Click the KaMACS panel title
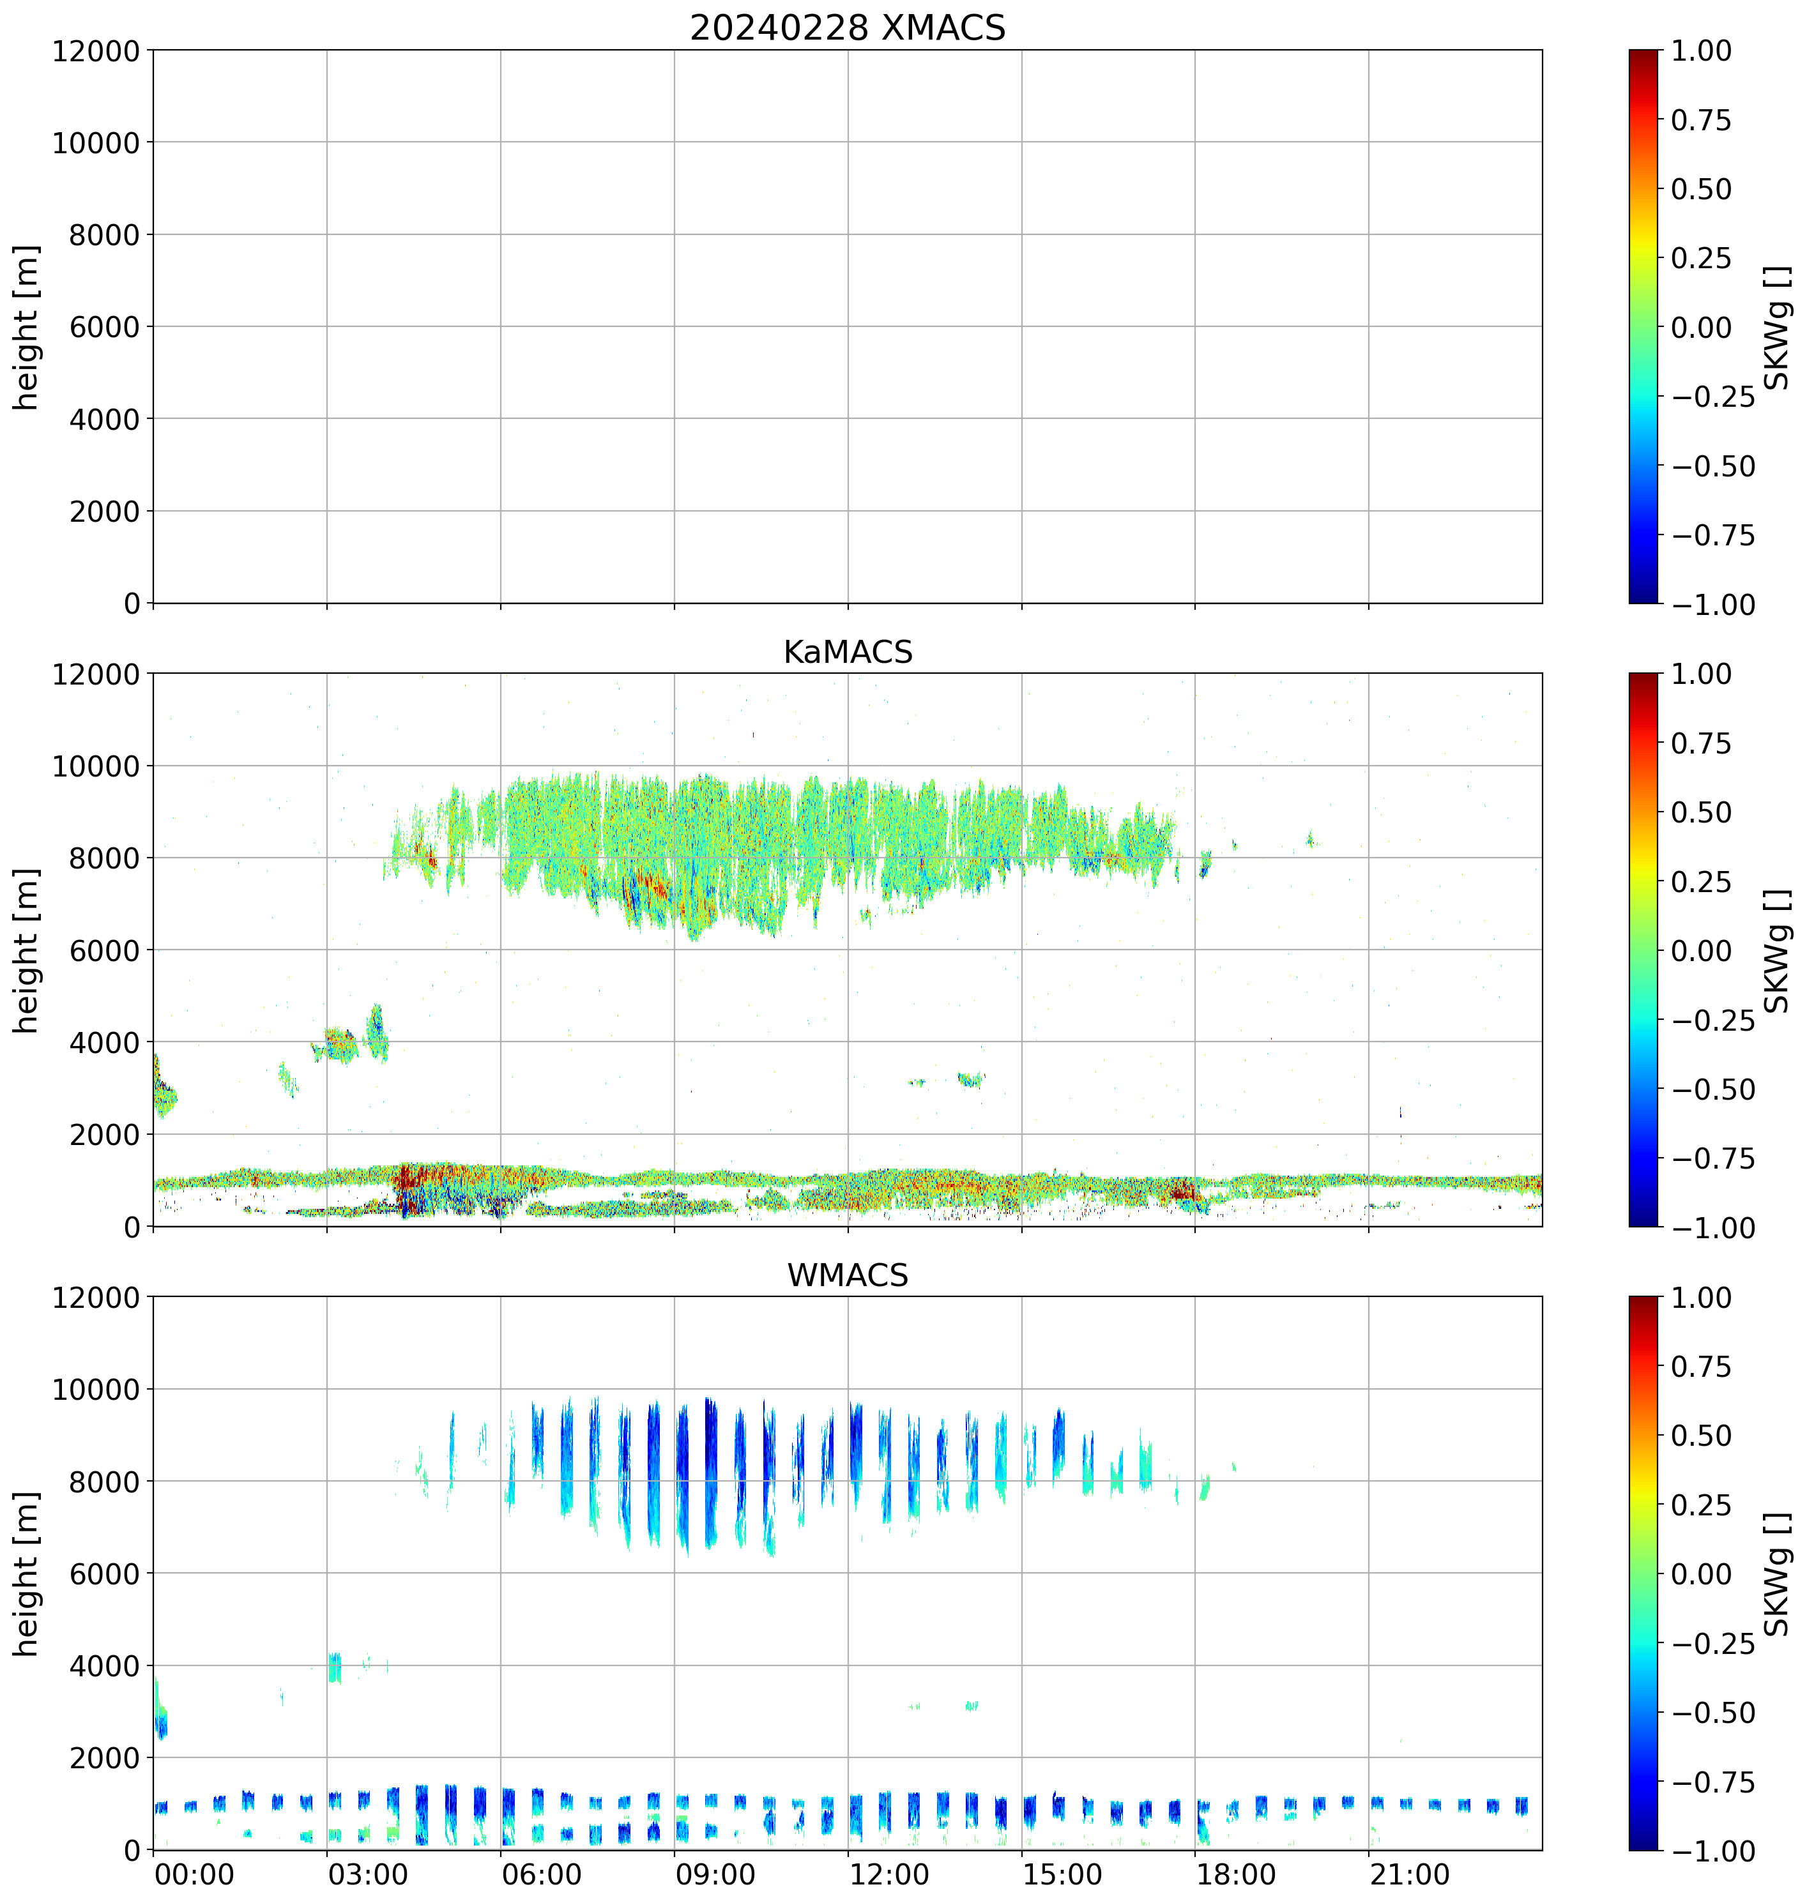Image resolution: width=1807 pixels, height=1903 pixels. coord(848,652)
